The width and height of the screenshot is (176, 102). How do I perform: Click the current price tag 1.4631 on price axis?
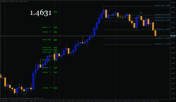(173, 36)
